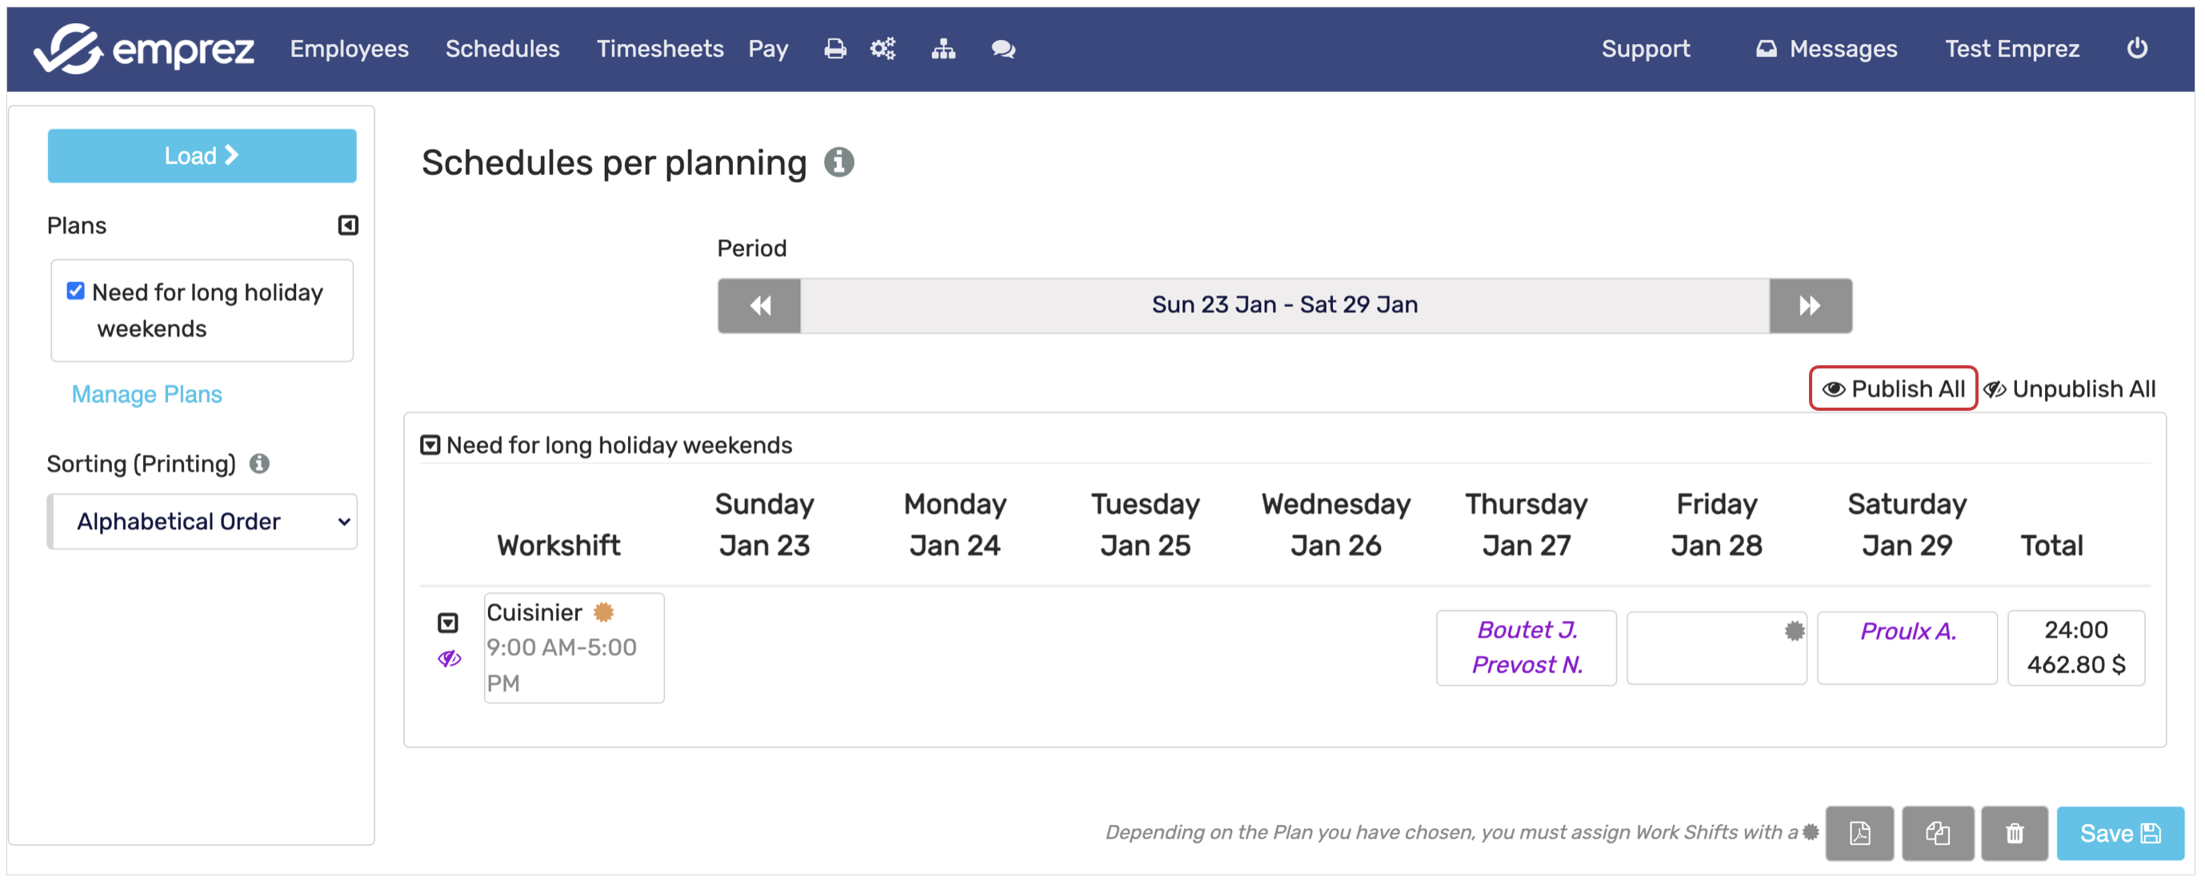Click the trash delete icon button
This screenshot has width=2205, height=884.
click(x=2014, y=833)
